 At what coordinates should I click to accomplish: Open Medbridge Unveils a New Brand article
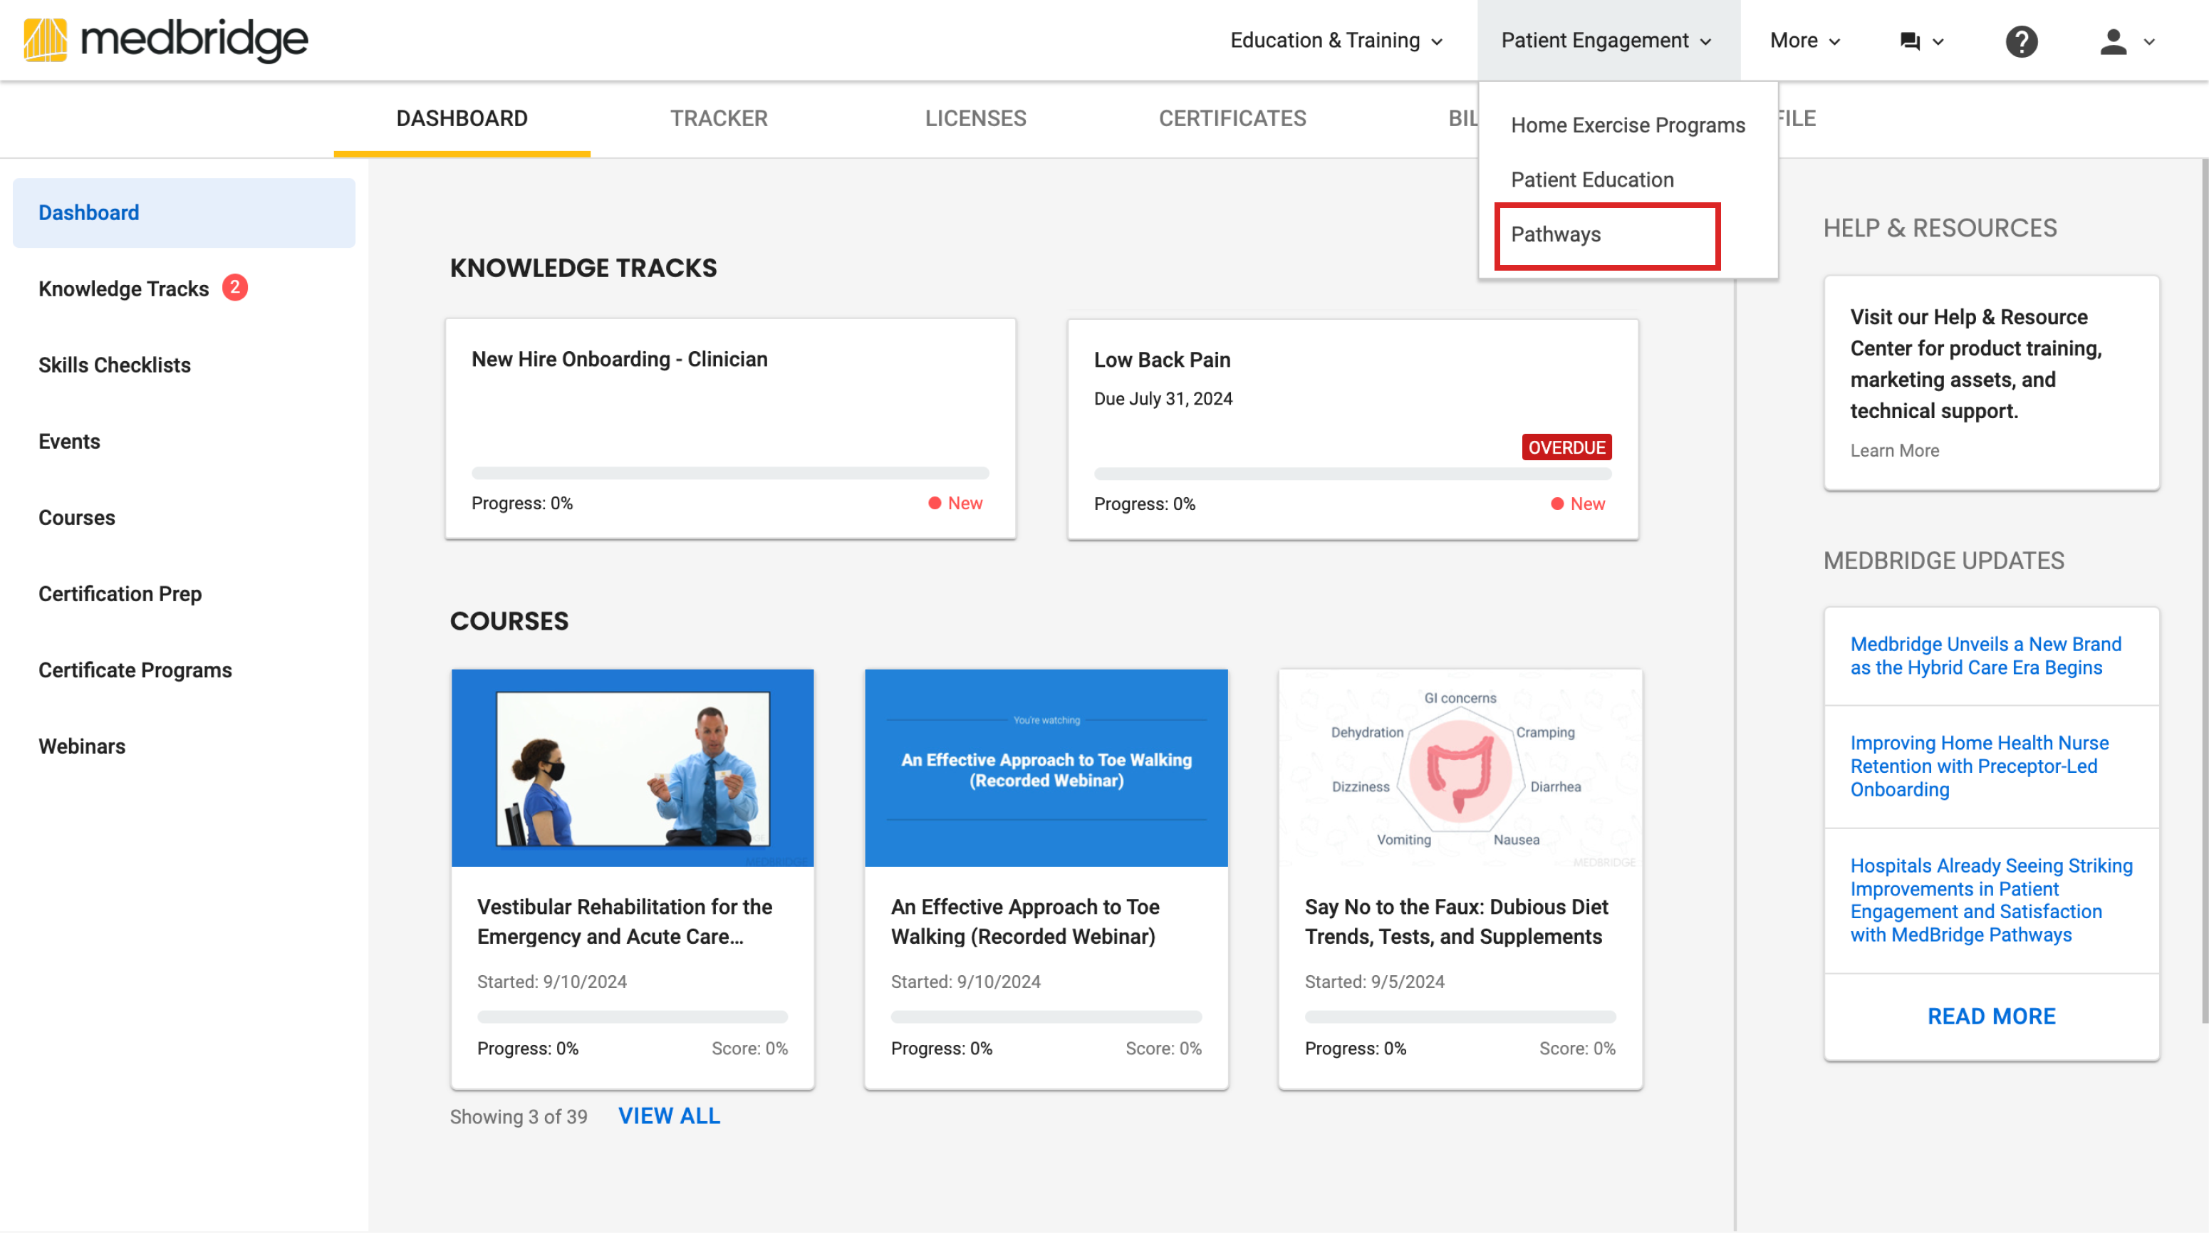pos(1985,656)
